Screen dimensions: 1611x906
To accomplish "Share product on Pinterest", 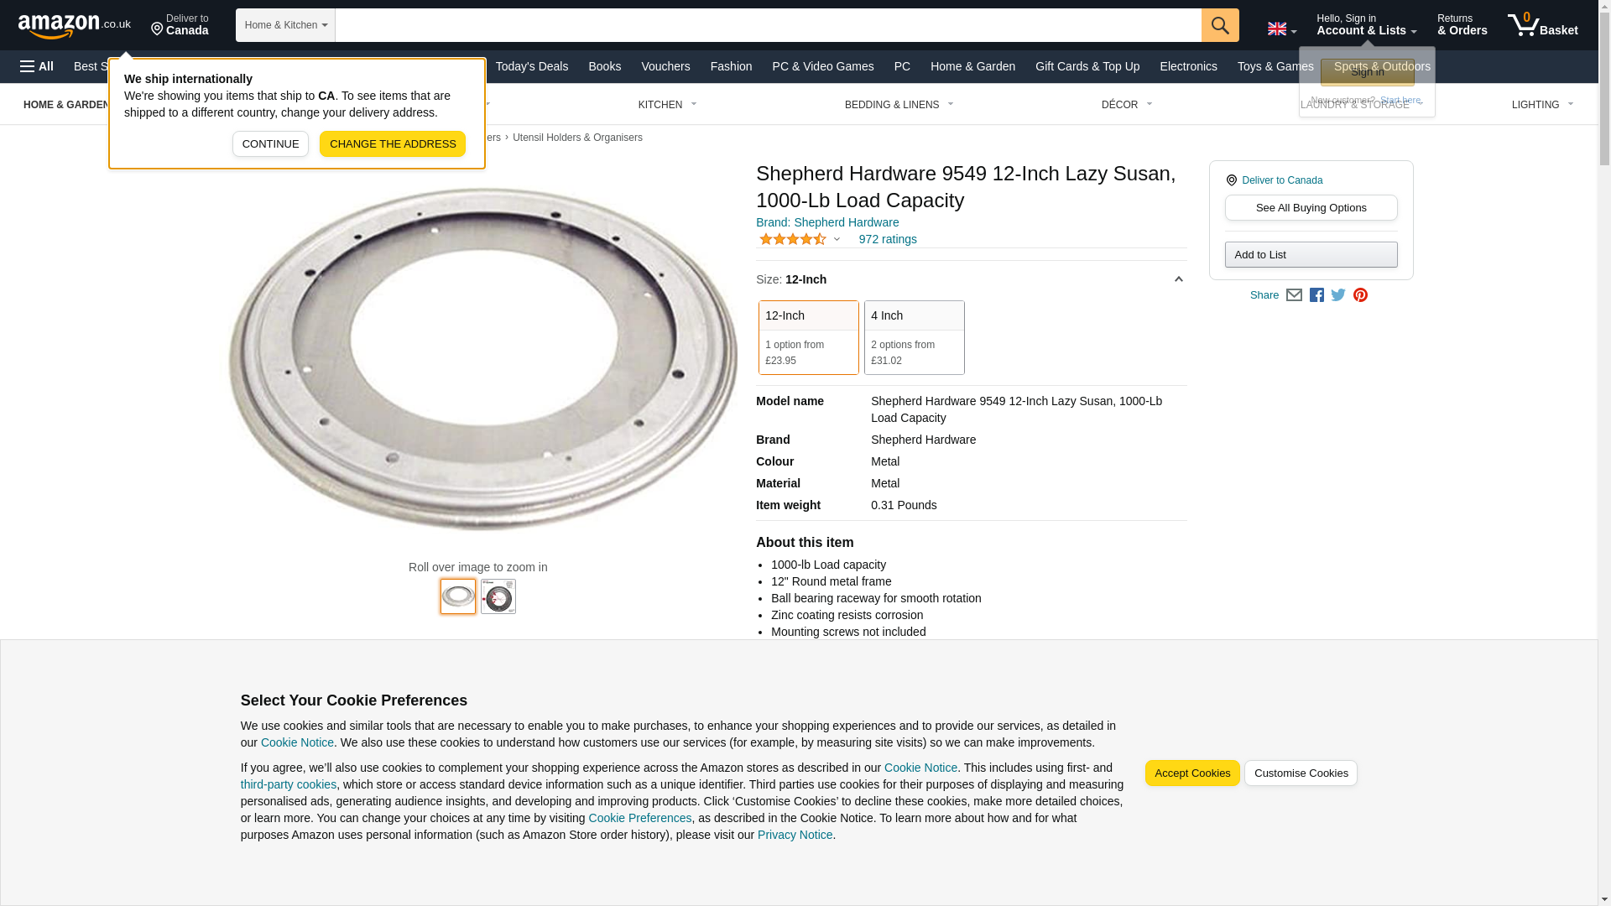I will (1360, 295).
